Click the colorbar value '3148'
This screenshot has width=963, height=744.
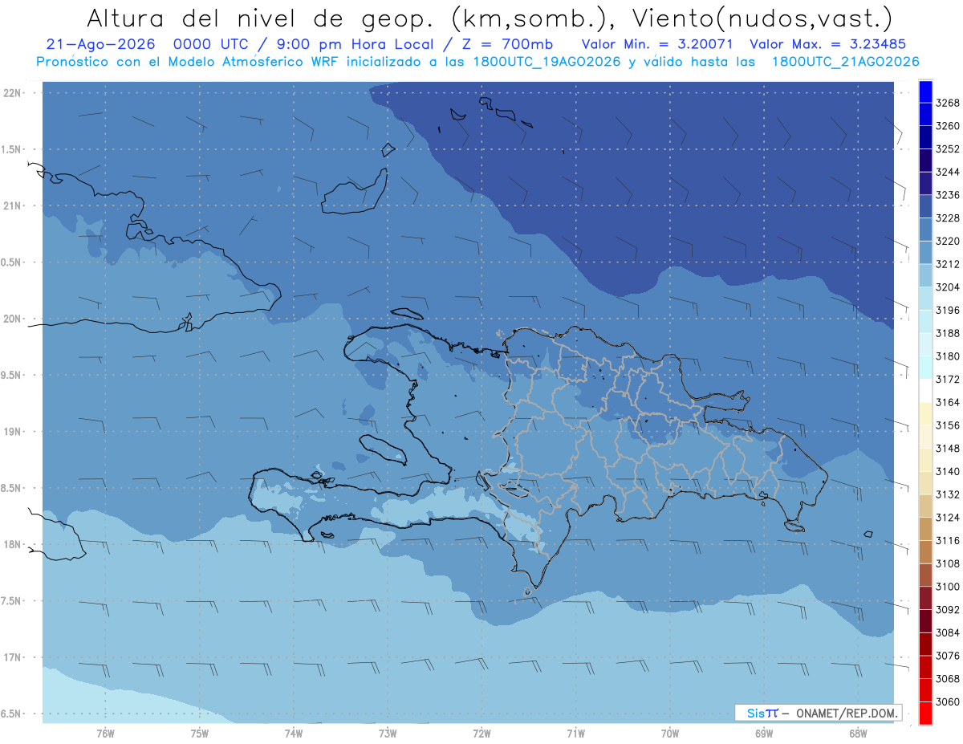pos(948,448)
